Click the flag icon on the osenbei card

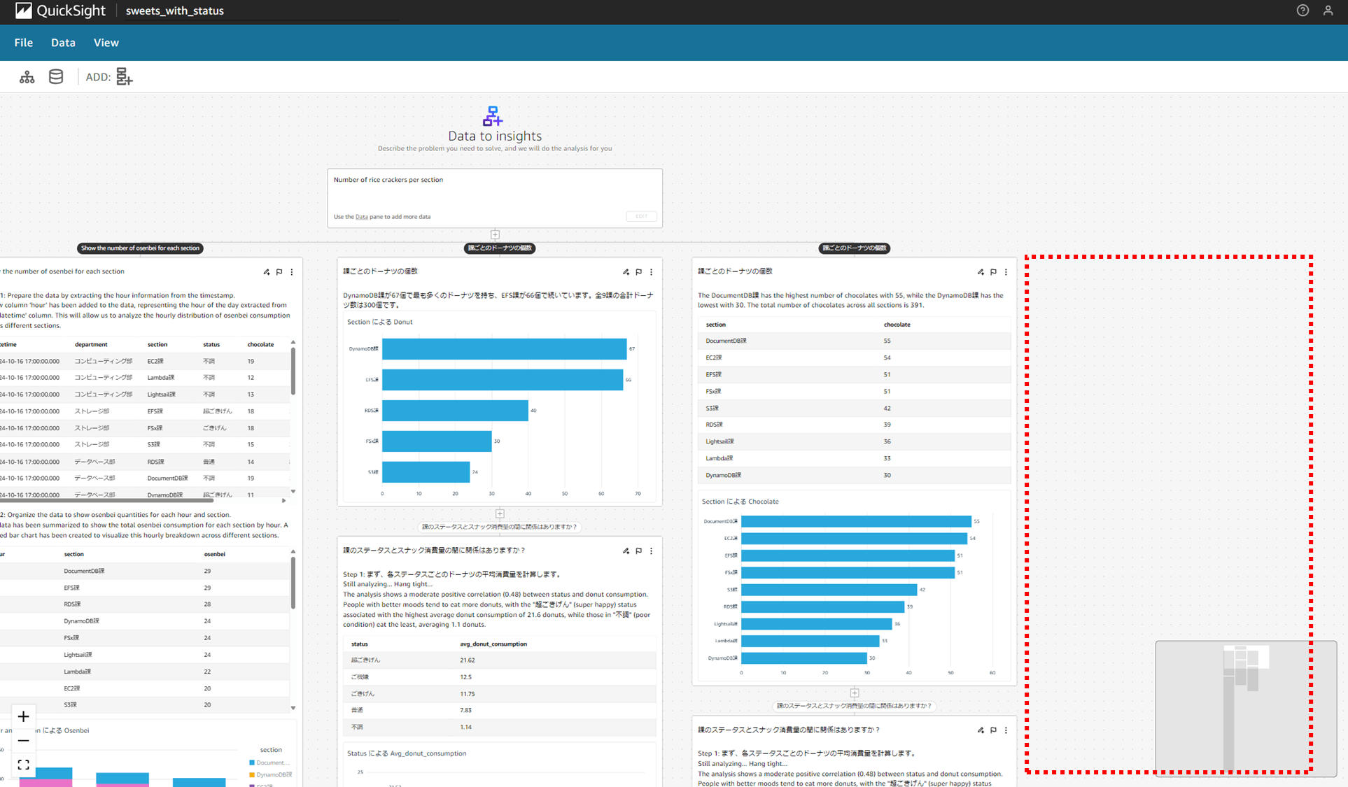279,272
